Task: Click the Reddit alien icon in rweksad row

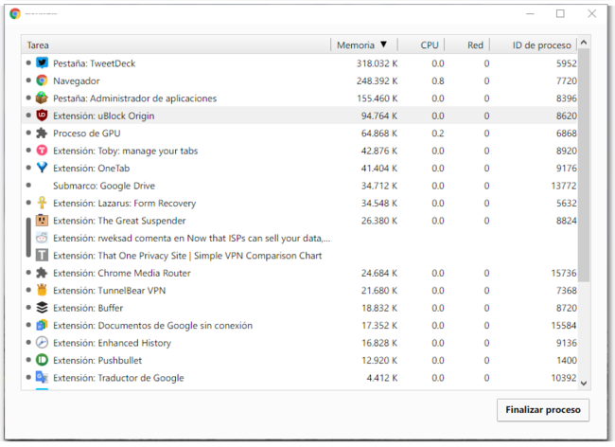Action: (x=42, y=238)
